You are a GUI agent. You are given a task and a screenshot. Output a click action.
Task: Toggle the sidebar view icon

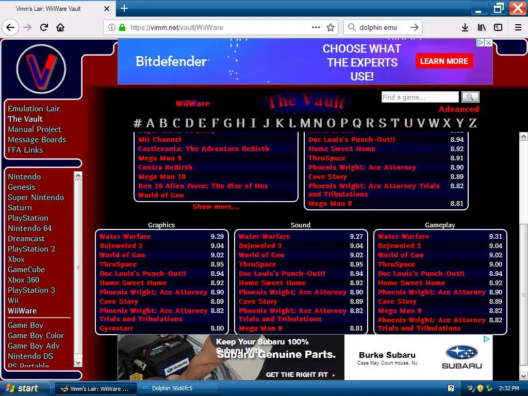tap(498, 27)
